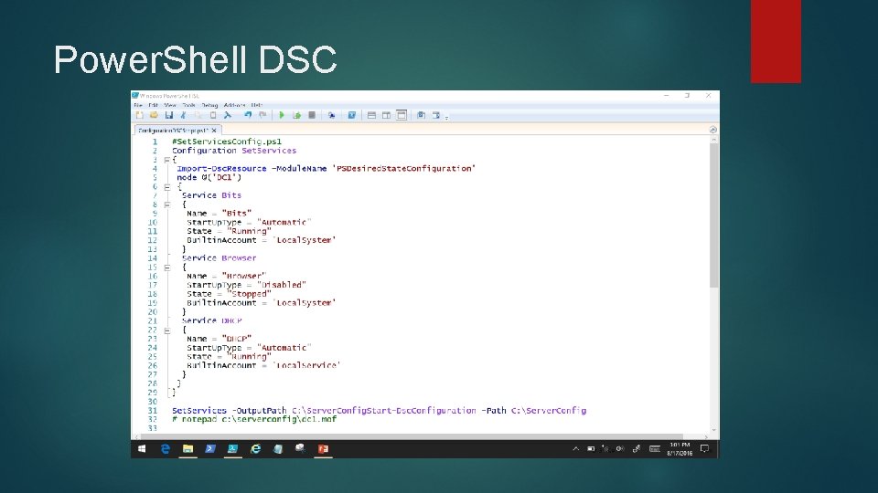Open the View menu

(170, 105)
